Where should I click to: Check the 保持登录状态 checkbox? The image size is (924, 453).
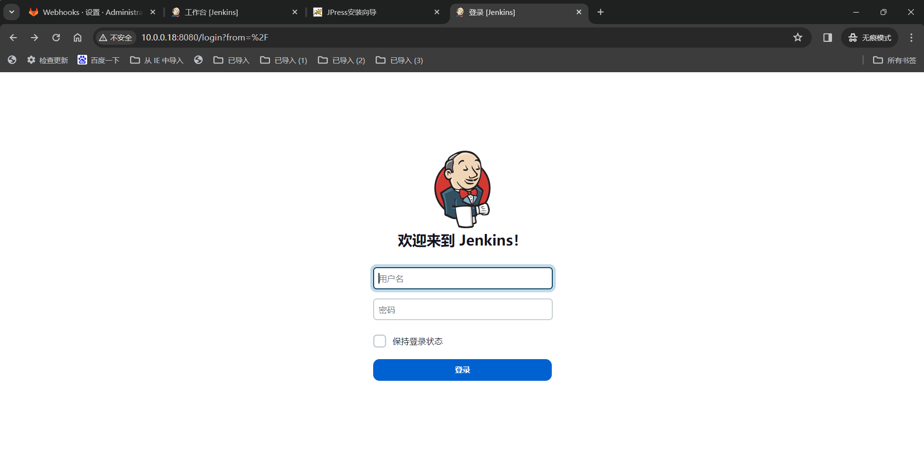(379, 341)
